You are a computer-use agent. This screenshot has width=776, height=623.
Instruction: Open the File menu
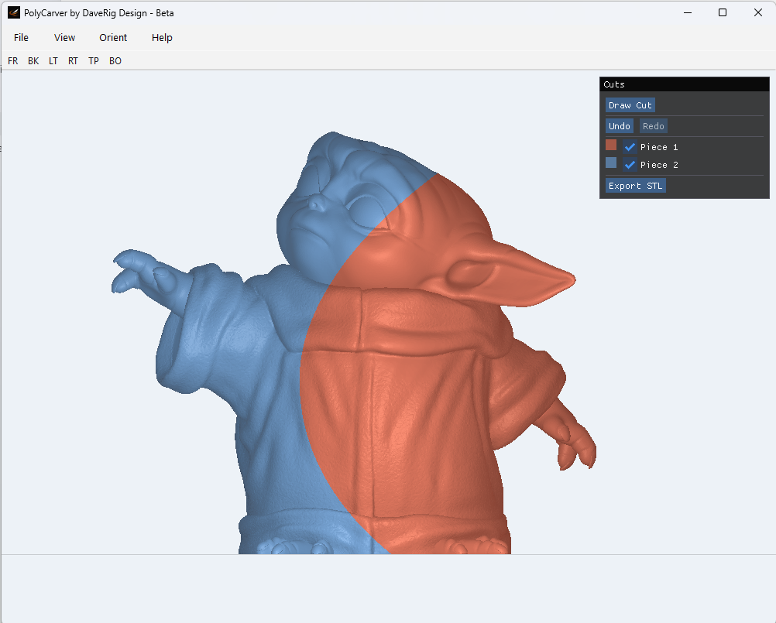21,38
